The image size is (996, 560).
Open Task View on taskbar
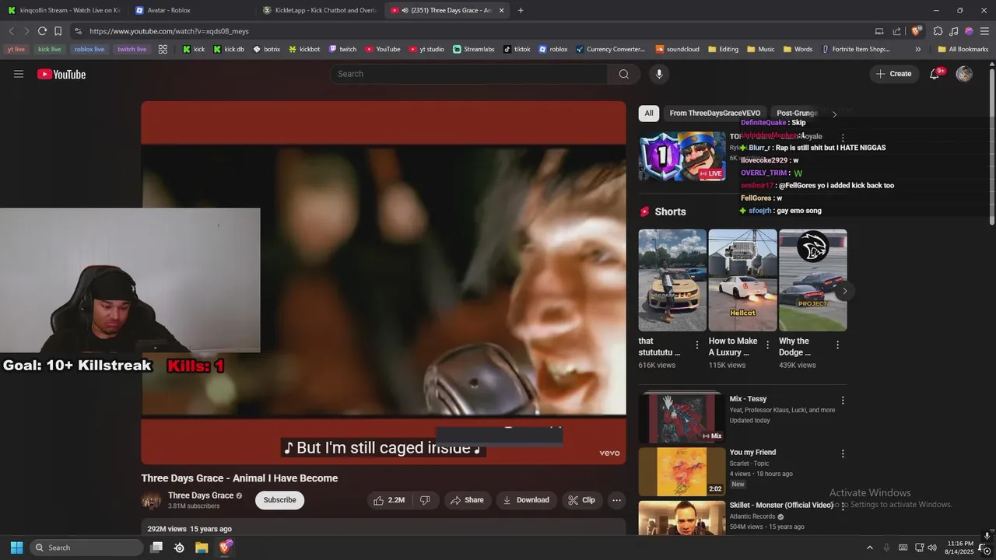(x=156, y=548)
